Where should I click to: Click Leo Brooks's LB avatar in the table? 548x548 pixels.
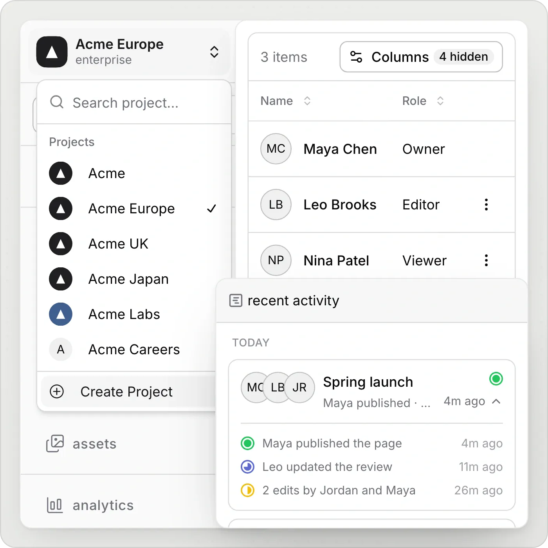pyautogui.click(x=276, y=204)
